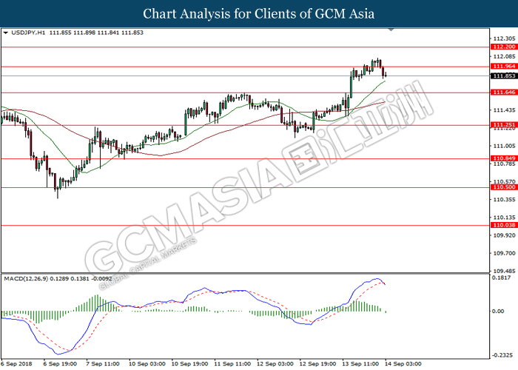Click the chart shift triangle marker at top
The height and width of the screenshot is (370, 518).
point(391,30)
